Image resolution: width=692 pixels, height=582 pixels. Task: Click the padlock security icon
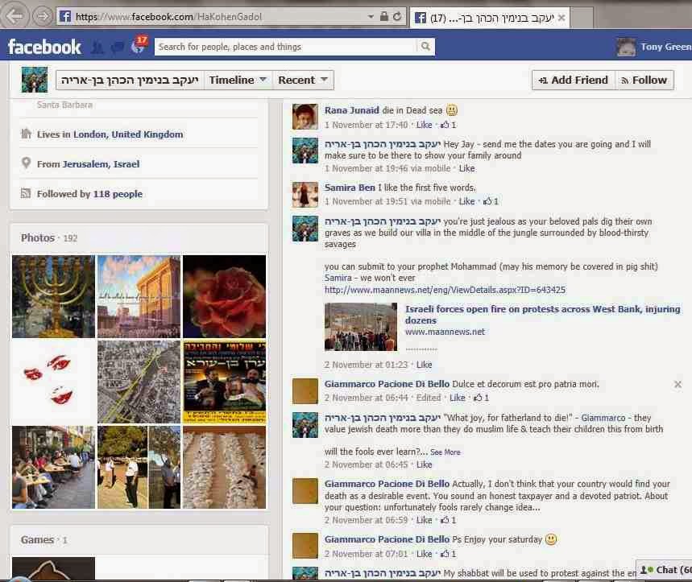[x=384, y=17]
